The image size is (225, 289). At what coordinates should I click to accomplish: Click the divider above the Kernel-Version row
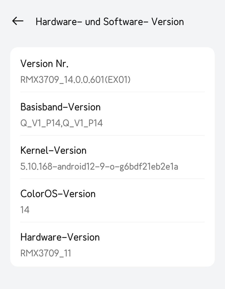point(112,135)
